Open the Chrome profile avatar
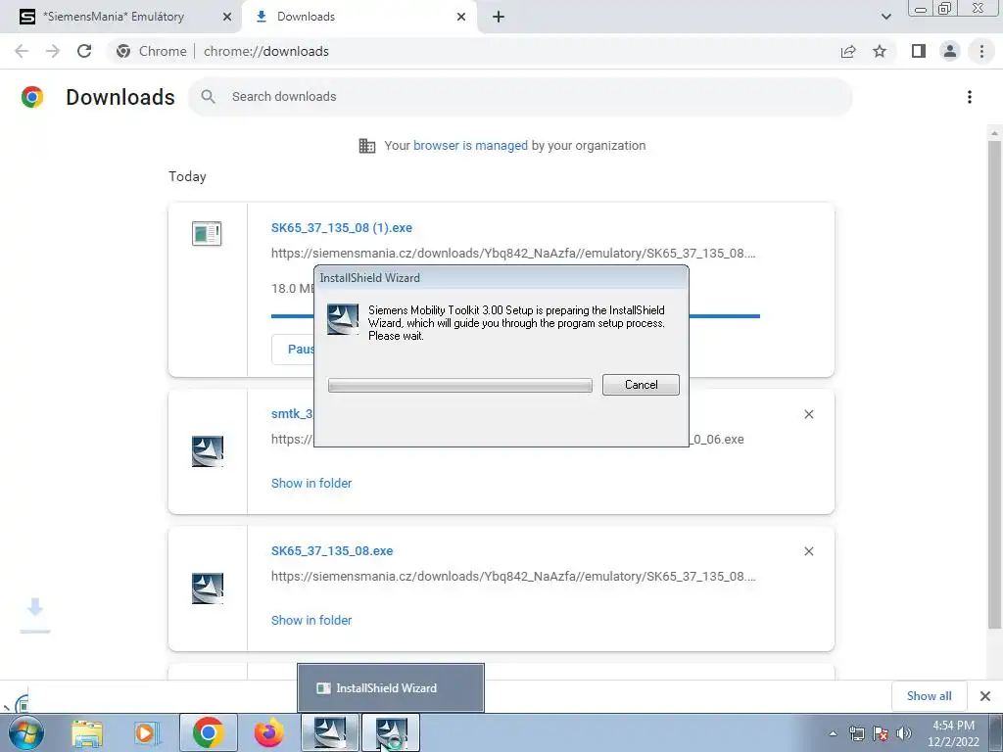 950,51
